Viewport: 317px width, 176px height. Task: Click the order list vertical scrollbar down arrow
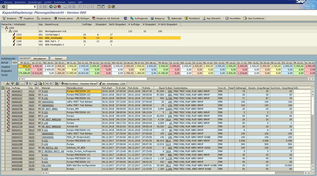click(x=313, y=169)
